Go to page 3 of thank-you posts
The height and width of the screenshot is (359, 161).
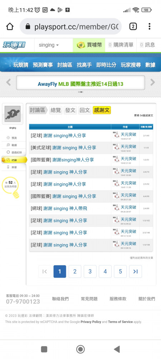[90, 271]
